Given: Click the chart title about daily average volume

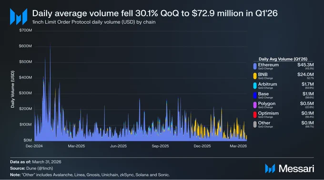Looking at the screenshot, I should [155, 13].
